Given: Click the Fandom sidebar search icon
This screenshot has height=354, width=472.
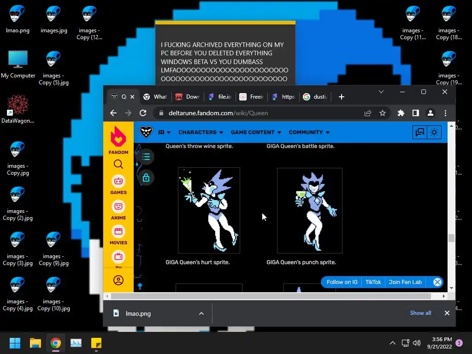Looking at the screenshot, I should (x=118, y=164).
